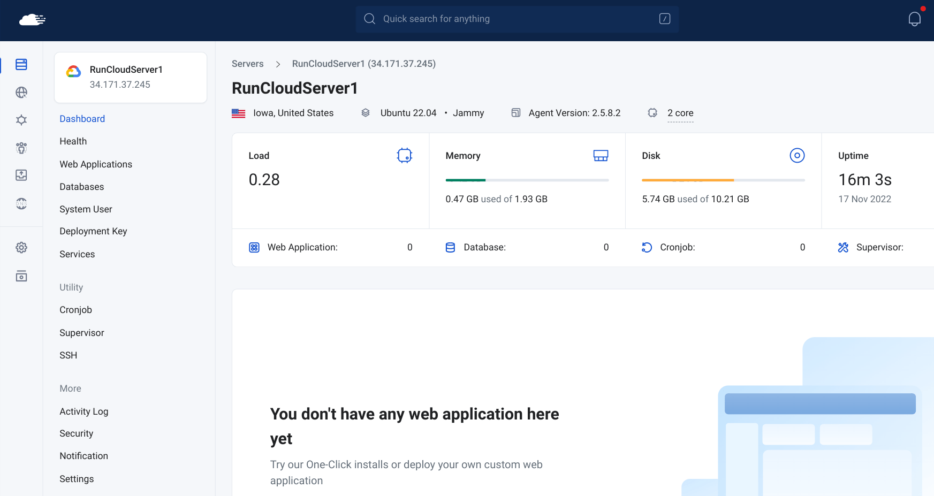Click the Cronjob refresh icon
This screenshot has width=934, height=496.
click(x=647, y=248)
